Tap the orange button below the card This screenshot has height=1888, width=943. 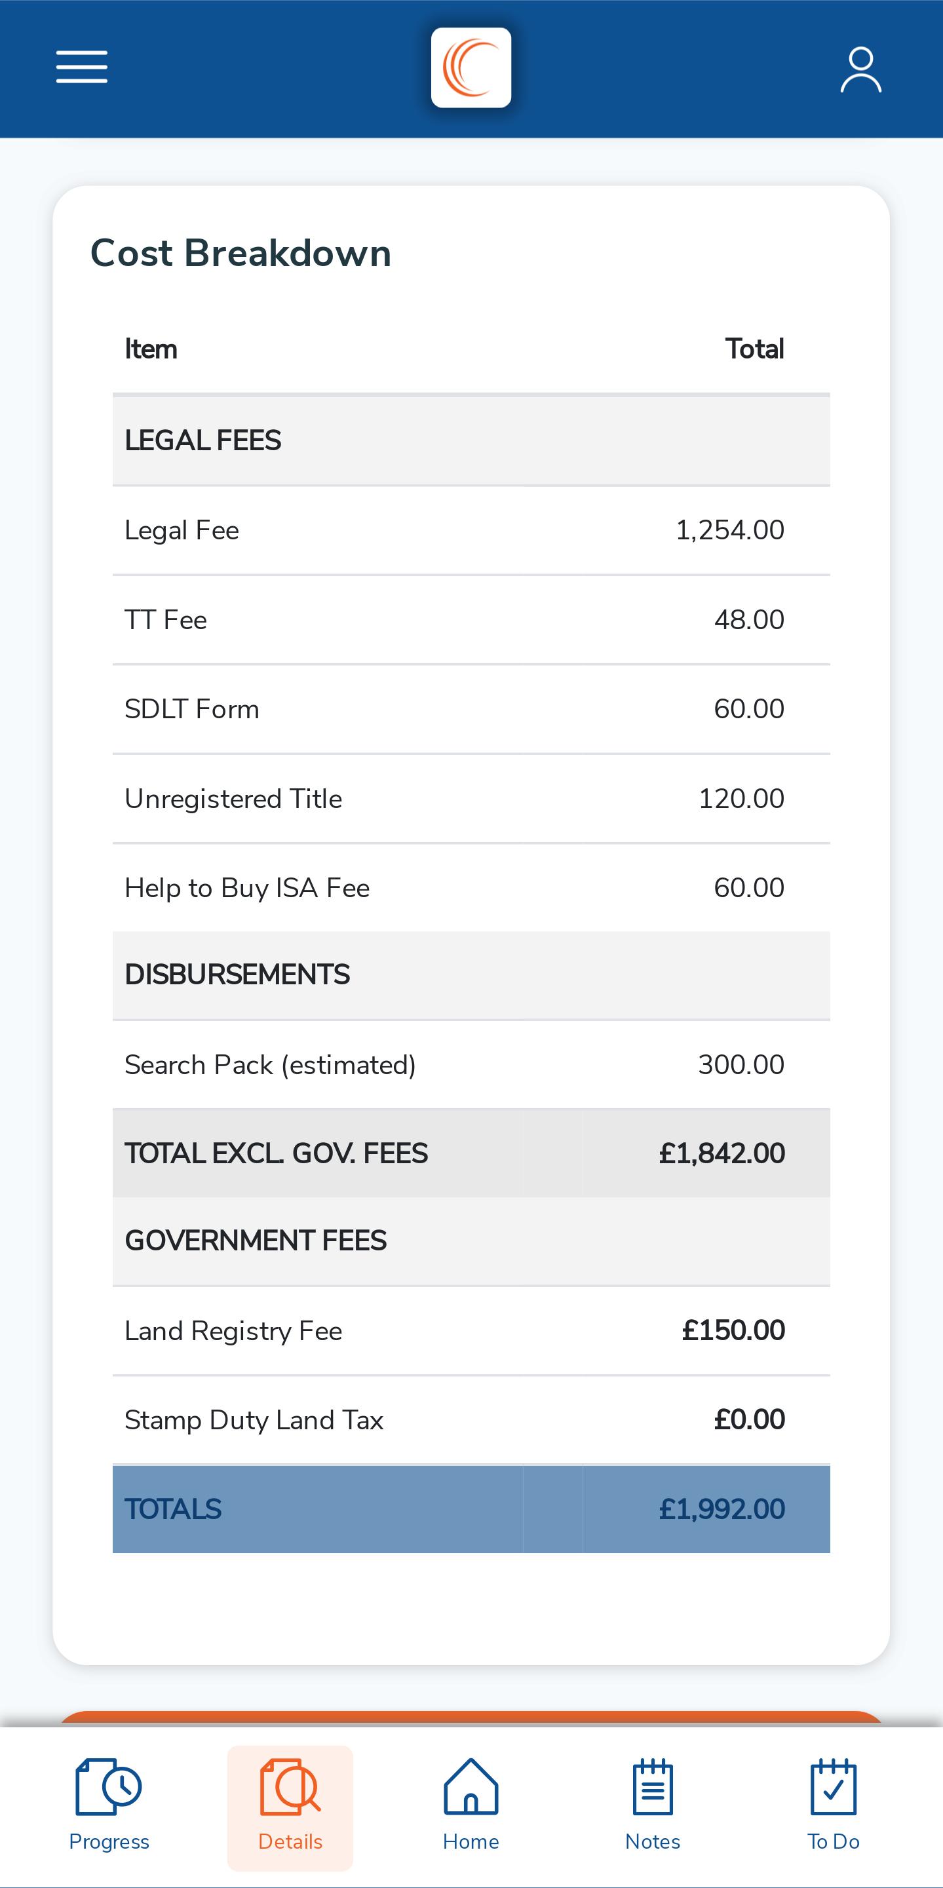tap(471, 1719)
